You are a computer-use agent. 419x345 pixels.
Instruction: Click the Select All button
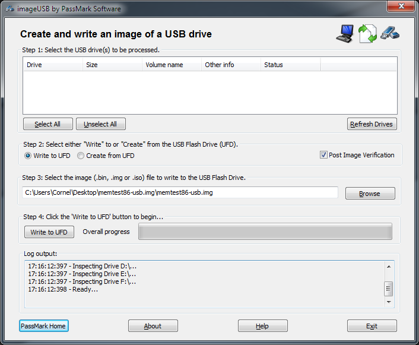(x=48, y=124)
